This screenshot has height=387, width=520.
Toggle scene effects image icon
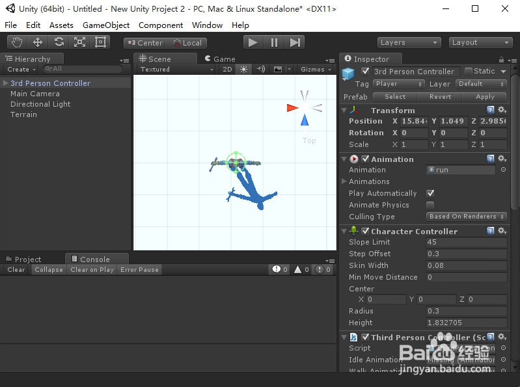pyautogui.click(x=278, y=69)
